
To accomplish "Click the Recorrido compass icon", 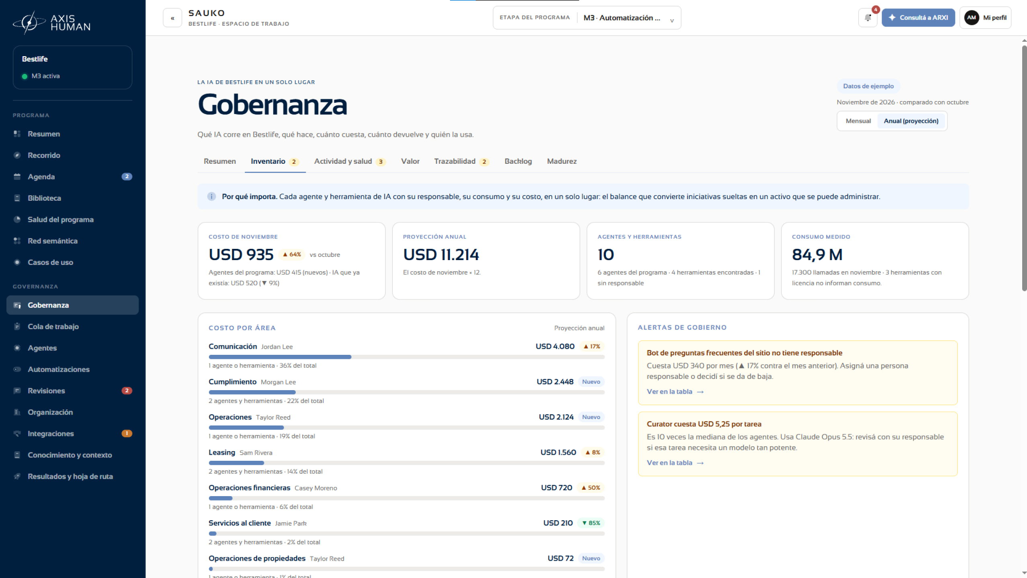I will 17,155.
